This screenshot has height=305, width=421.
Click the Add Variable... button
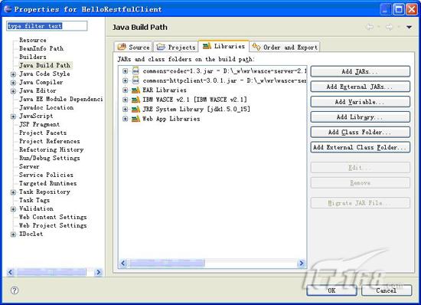coord(360,102)
